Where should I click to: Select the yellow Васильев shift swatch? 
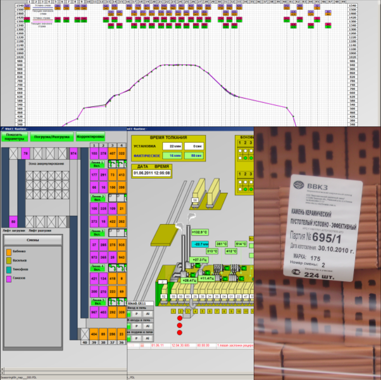click(9, 261)
